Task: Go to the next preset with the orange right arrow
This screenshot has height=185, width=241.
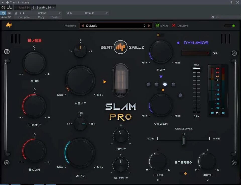Action: (149, 26)
